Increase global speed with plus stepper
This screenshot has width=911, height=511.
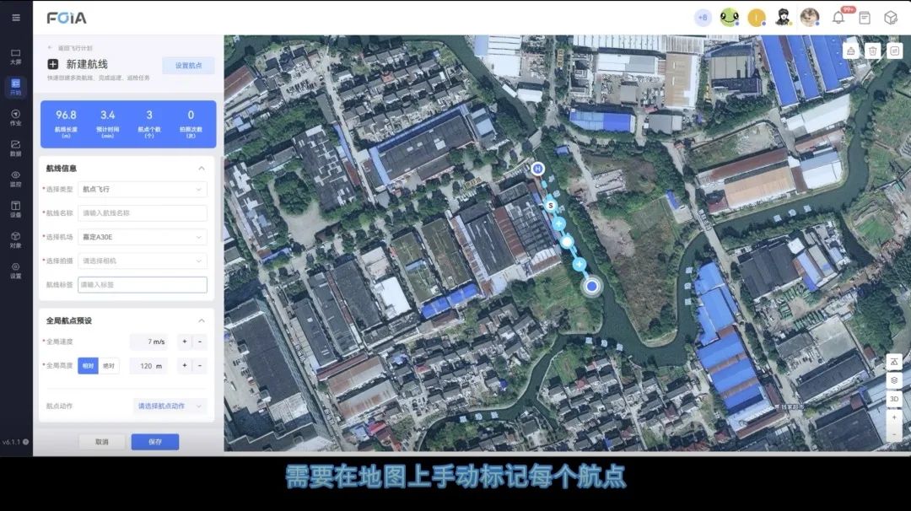(185, 342)
